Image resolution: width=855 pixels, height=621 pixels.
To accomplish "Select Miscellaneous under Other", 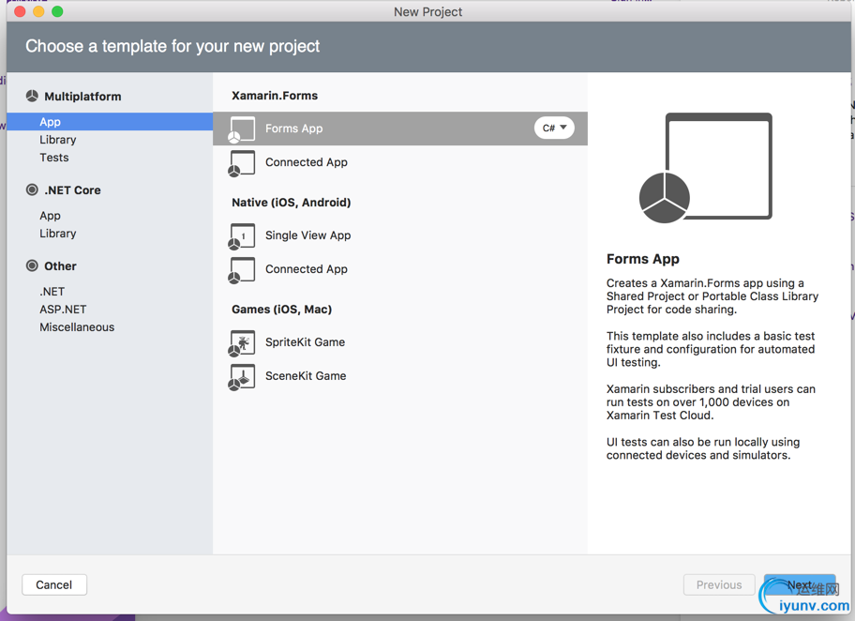I will (77, 326).
